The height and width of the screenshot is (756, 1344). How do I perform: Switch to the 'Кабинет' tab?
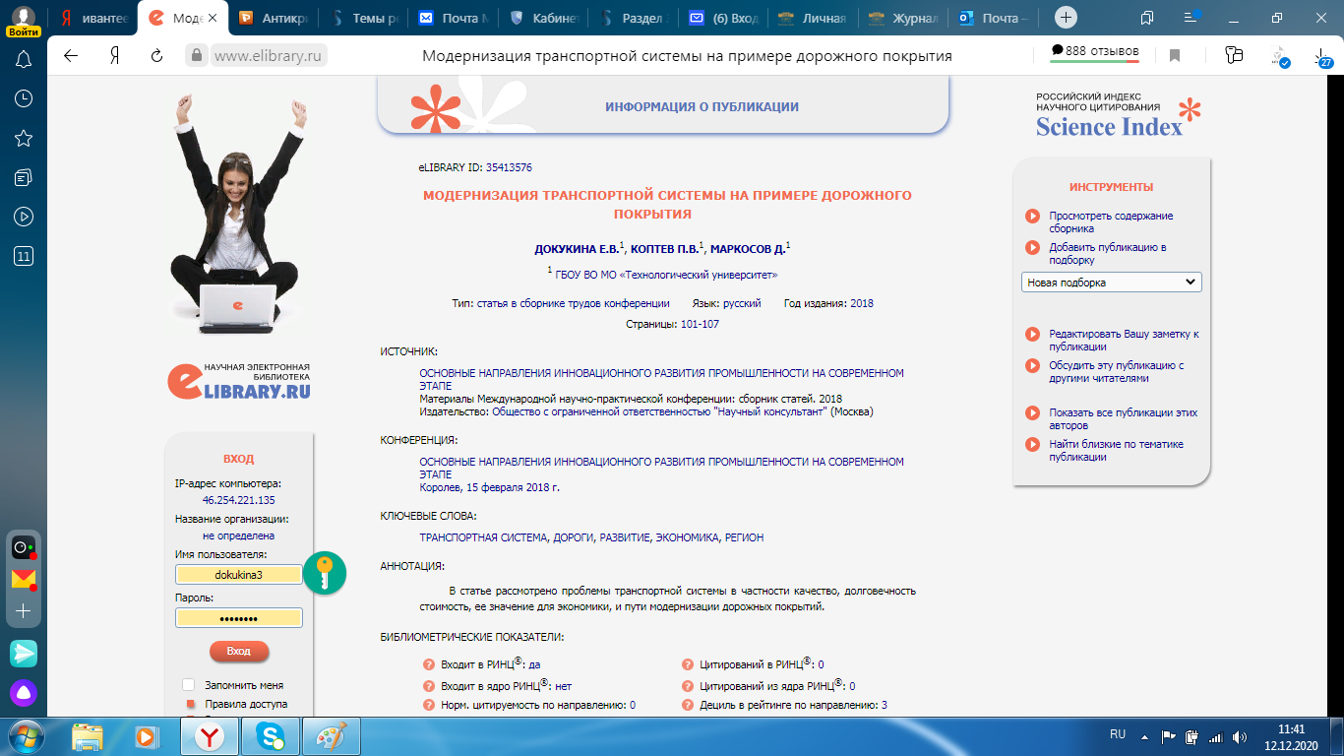click(x=544, y=18)
